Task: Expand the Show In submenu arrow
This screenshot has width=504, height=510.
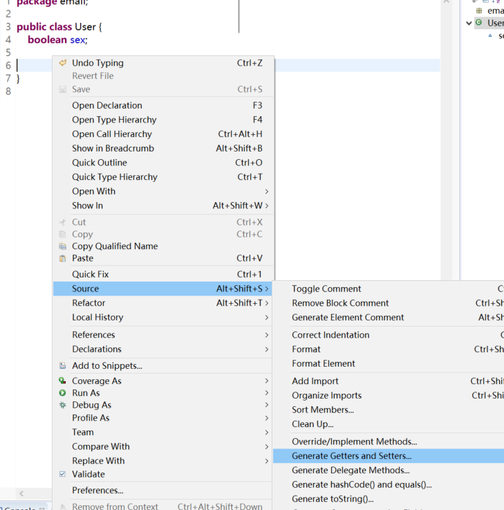Action: point(266,206)
